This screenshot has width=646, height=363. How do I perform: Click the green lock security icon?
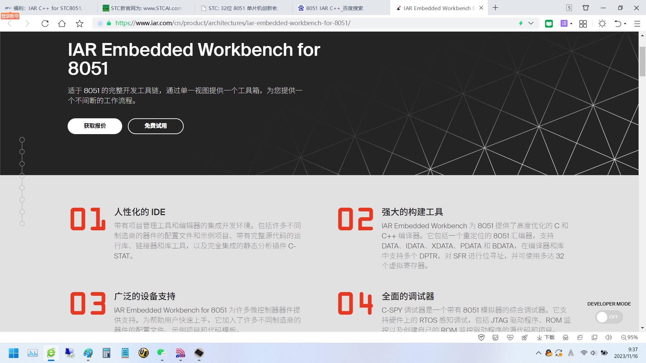(x=109, y=23)
